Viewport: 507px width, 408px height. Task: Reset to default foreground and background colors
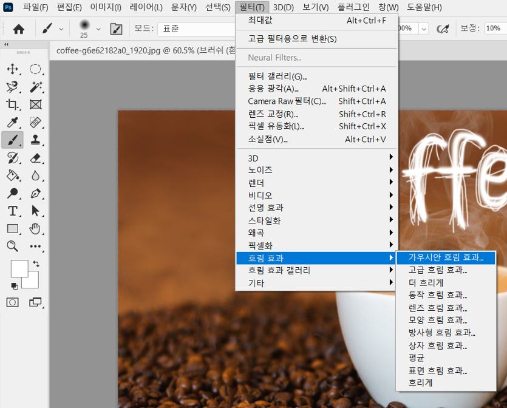click(x=15, y=286)
